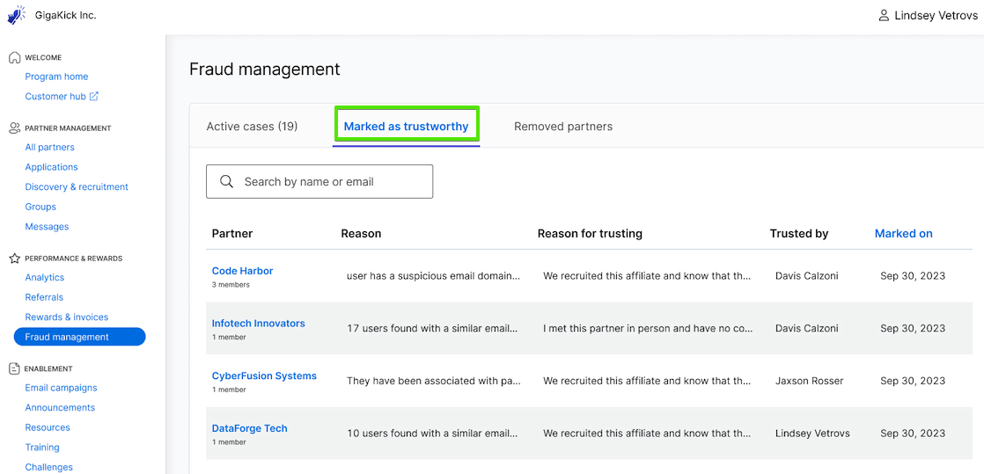Image resolution: width=984 pixels, height=474 pixels.
Task: Click Jaxson Rosser in Trusted by column
Action: (810, 381)
